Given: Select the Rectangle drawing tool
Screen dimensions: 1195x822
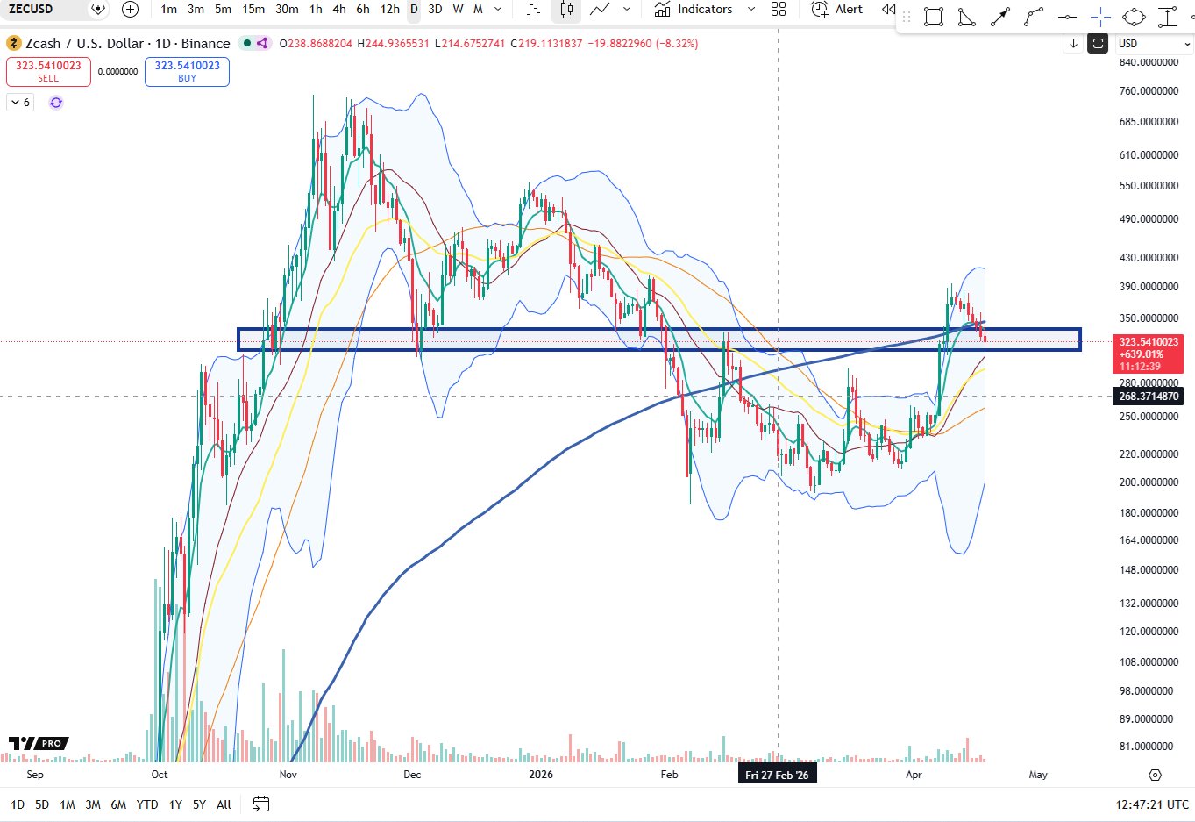Looking at the screenshot, I should pos(934,17).
